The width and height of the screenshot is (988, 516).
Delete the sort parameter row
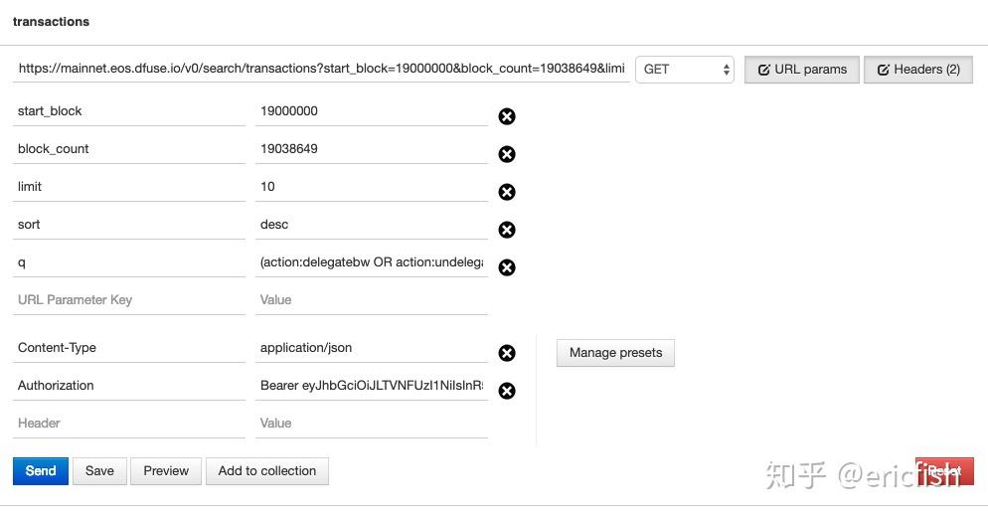(x=507, y=230)
